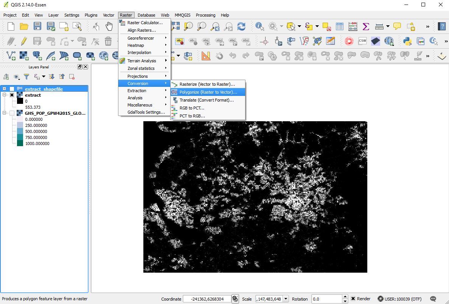Open the attribute table icon

340,26
